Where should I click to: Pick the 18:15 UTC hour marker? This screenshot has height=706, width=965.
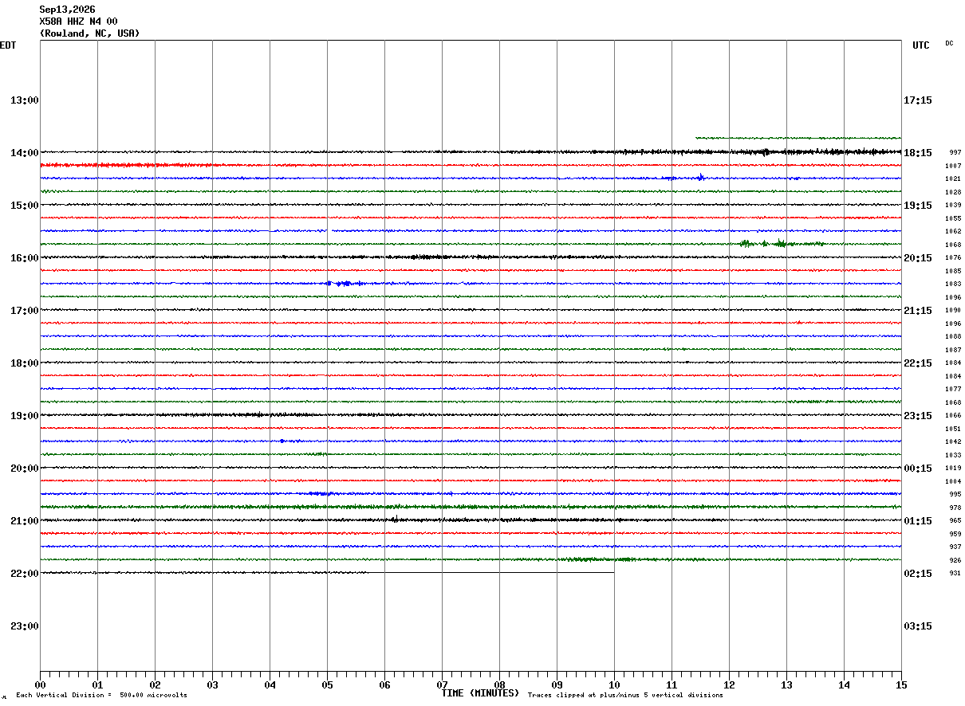coord(918,153)
